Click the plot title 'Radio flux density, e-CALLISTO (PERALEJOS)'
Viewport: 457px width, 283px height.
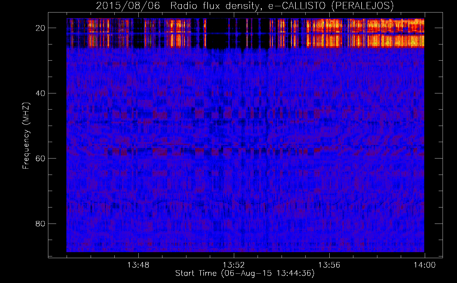(282, 6)
